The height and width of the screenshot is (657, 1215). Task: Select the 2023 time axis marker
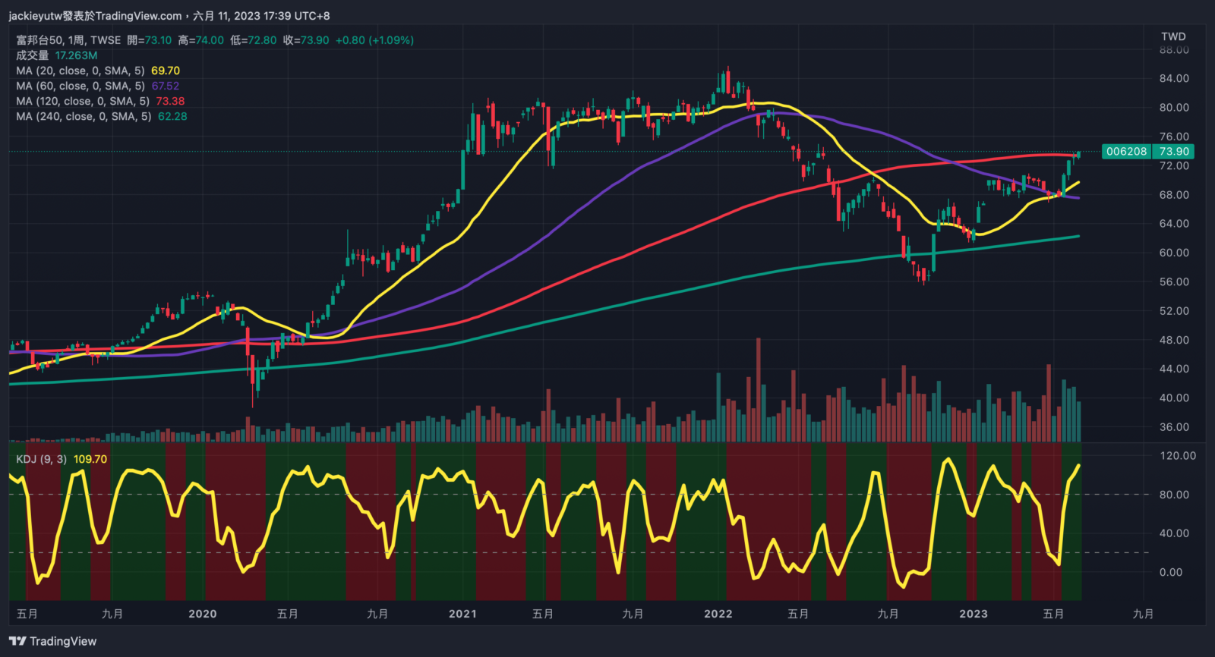point(973,614)
